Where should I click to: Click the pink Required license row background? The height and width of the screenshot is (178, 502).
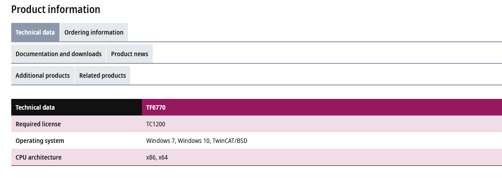(256, 124)
